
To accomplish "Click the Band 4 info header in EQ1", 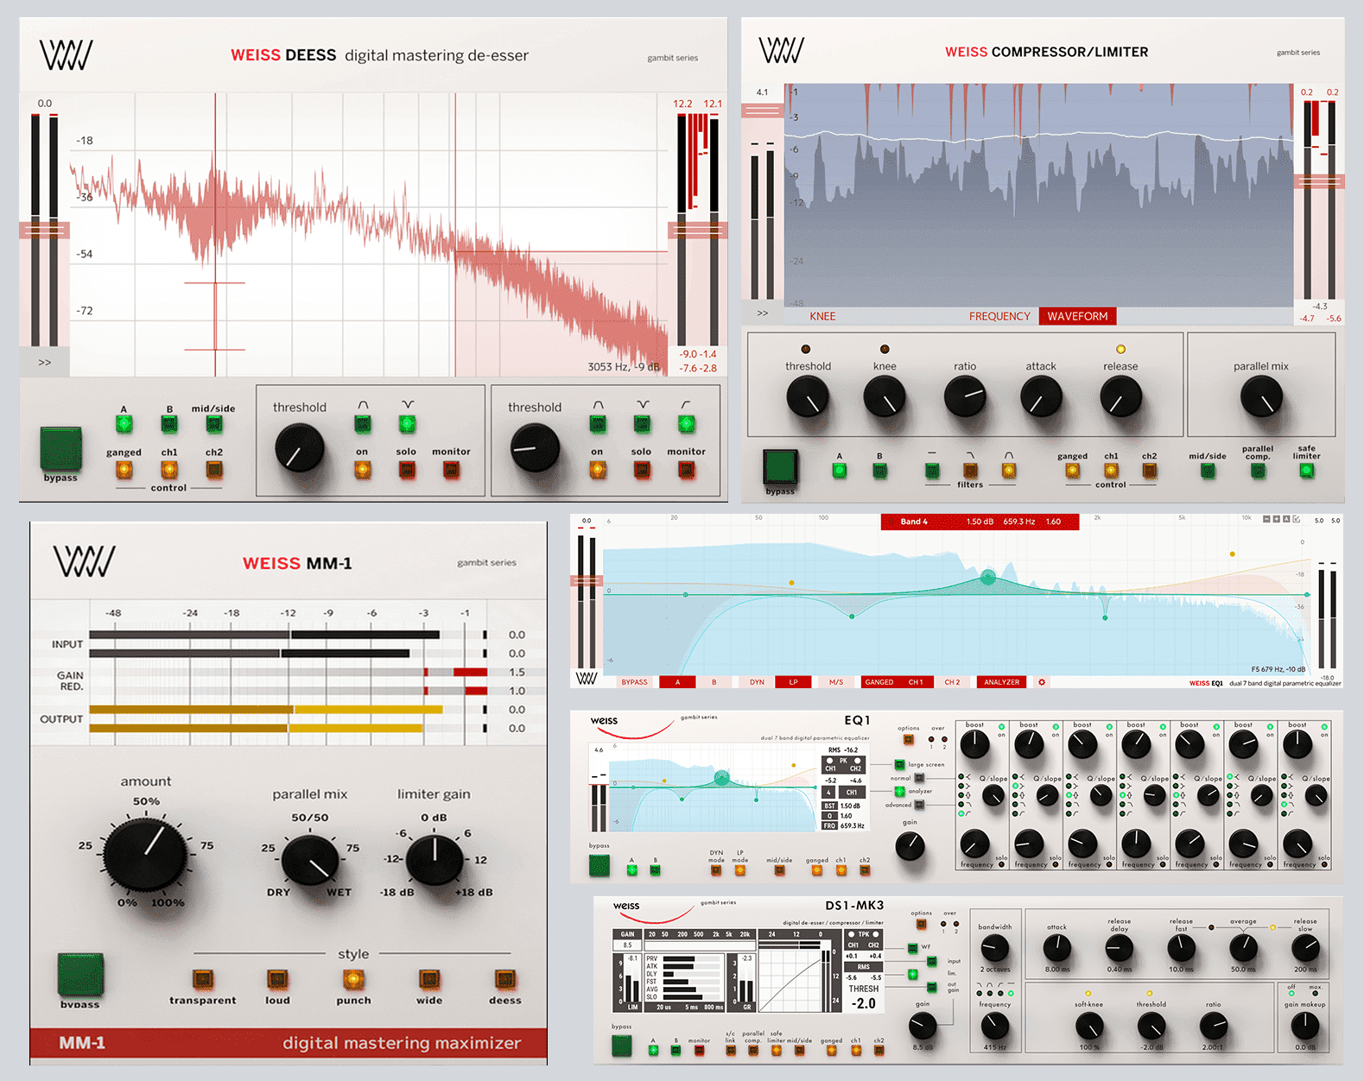I will (980, 522).
